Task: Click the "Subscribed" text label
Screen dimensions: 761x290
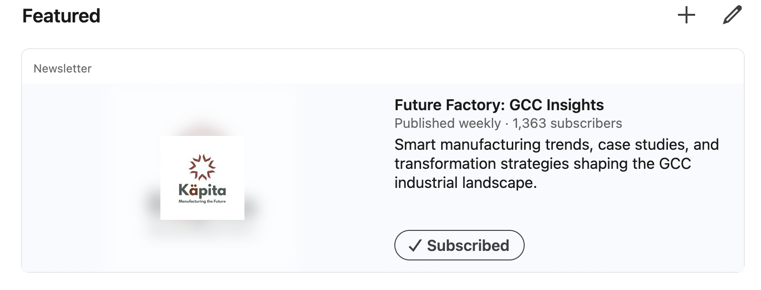Action: (x=468, y=246)
